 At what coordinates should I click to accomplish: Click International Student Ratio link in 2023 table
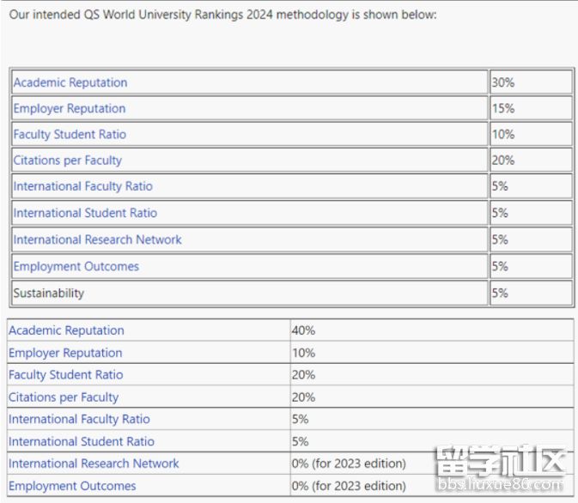click(82, 441)
